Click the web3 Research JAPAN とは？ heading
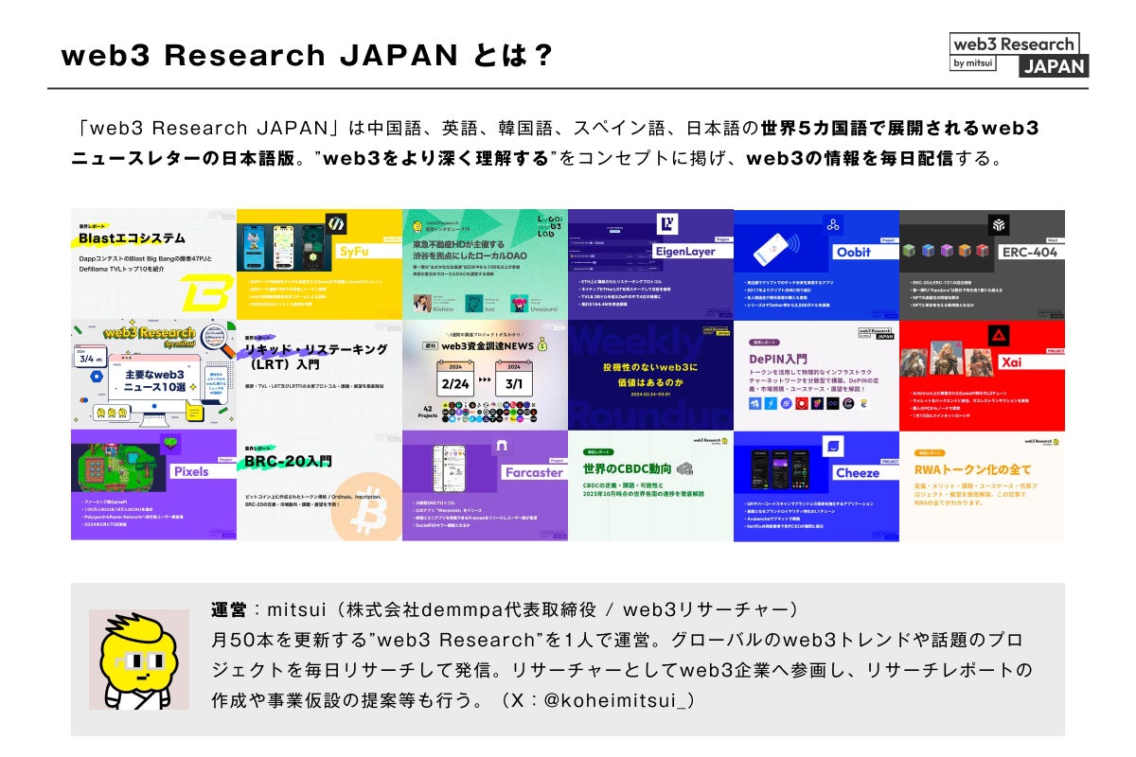The image size is (1136, 757). (307, 54)
